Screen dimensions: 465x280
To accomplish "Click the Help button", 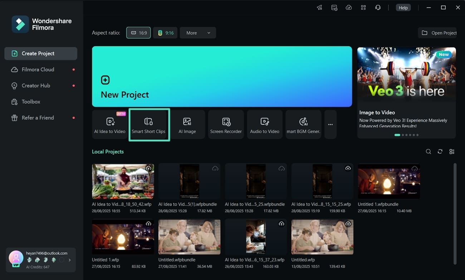I will 403,8.
